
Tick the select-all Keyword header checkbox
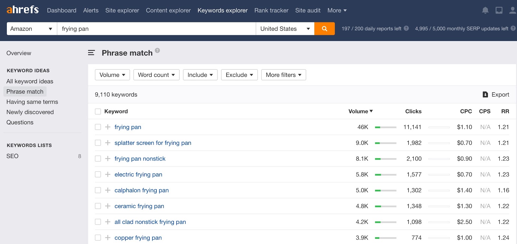click(98, 112)
